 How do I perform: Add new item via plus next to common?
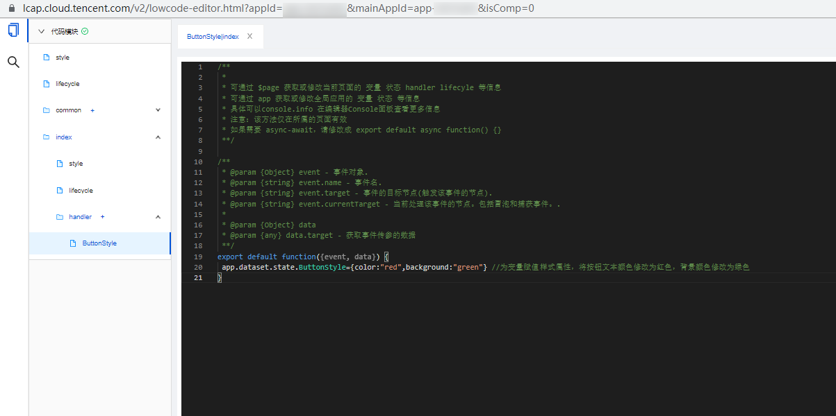coord(92,110)
